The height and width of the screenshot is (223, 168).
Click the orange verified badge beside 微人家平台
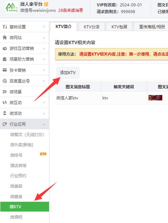point(46,4)
